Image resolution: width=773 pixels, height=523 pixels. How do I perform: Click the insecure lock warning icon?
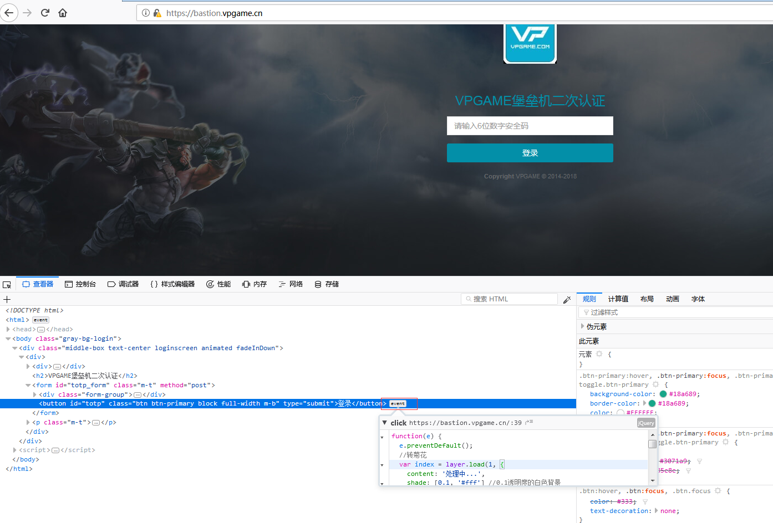(157, 13)
